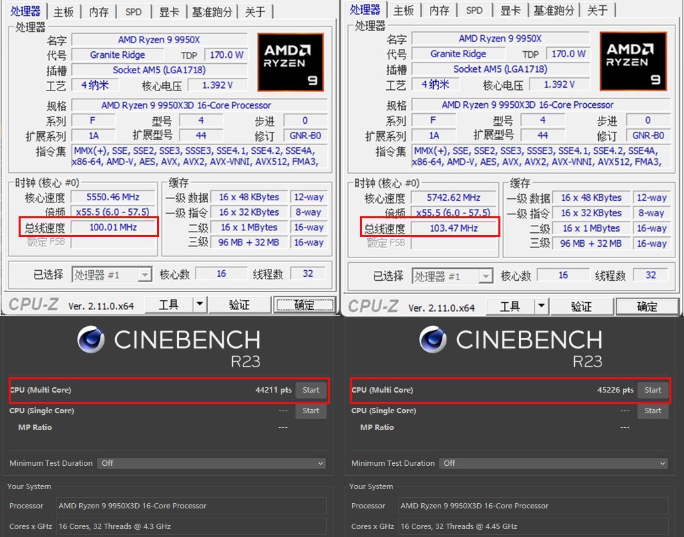This screenshot has width=684, height=537.
Task: Start Single Core test in left Cinebench
Action: [x=311, y=411]
